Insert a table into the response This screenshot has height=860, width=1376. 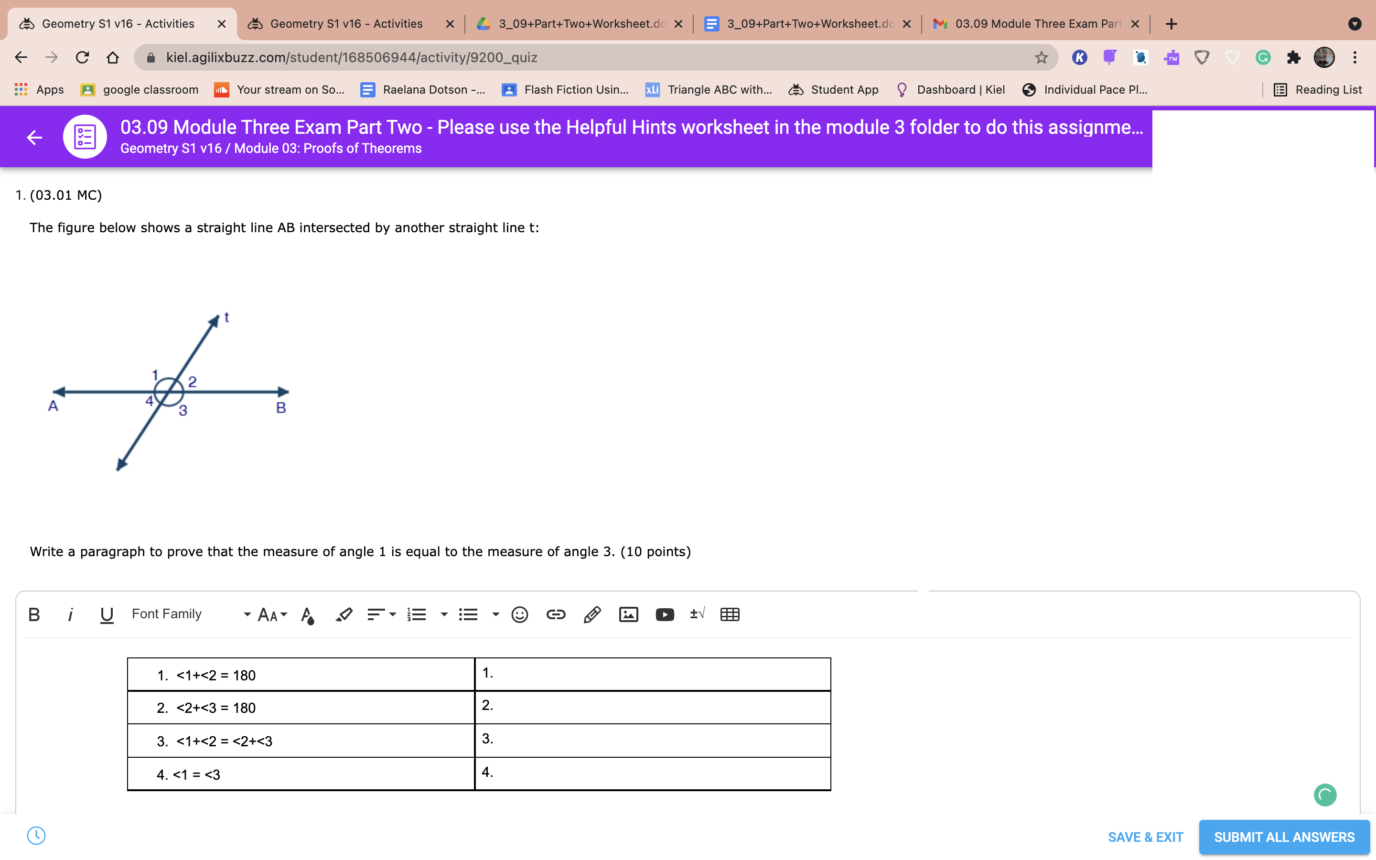[x=730, y=614]
